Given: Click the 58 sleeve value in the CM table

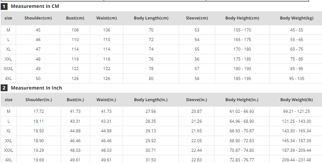Looking at the screenshot, I should (197, 79).
